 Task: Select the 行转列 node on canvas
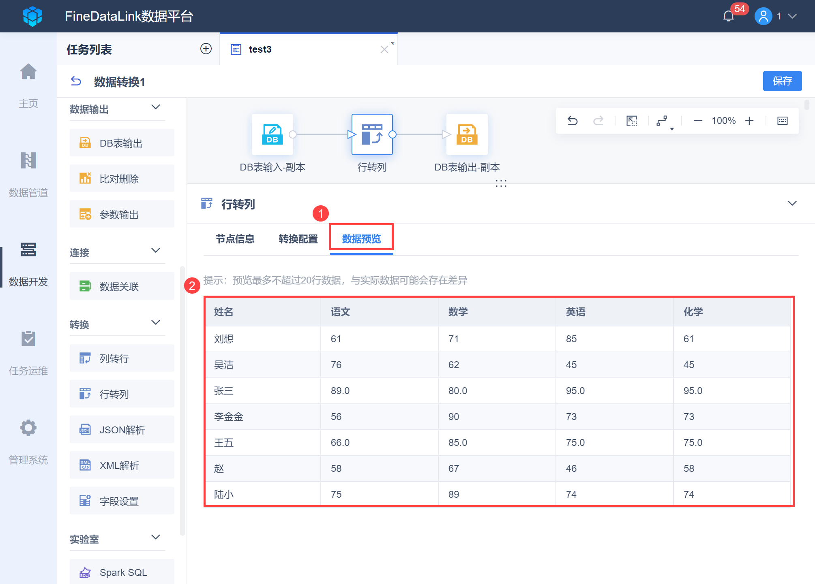click(372, 134)
